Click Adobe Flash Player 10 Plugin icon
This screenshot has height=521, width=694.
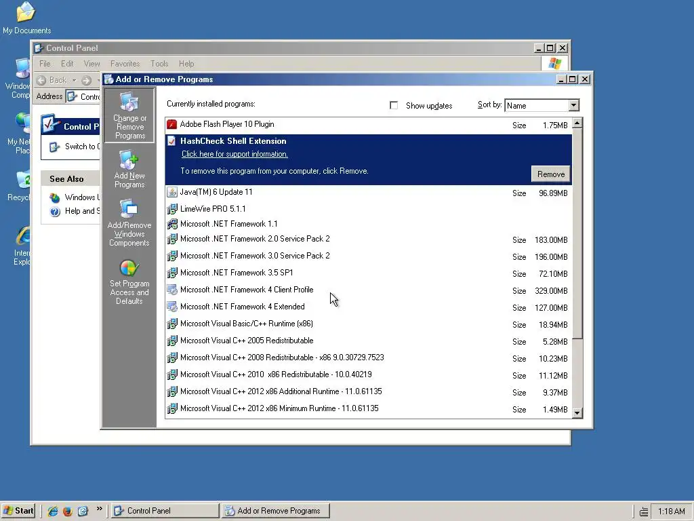(171, 125)
